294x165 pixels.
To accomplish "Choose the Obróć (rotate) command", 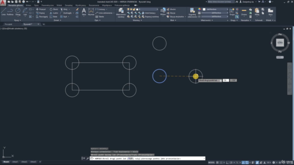I will 54,9.
